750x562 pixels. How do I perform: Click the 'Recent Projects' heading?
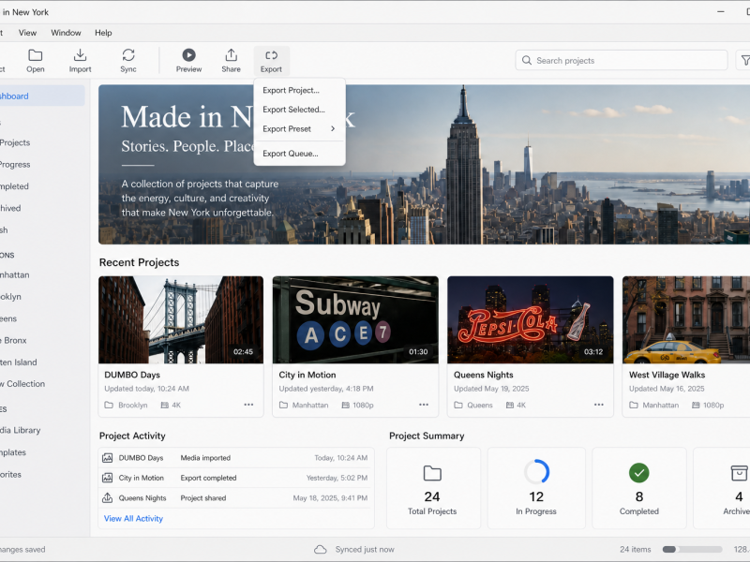139,262
